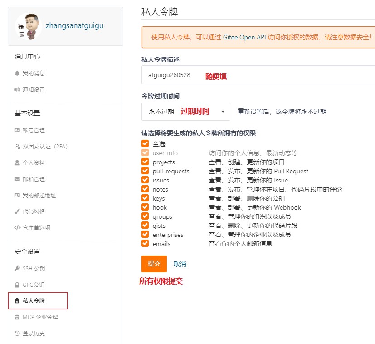375x344 pixels.
Task: Go to 通知设置 in the sidebar
Action: [x=34, y=90]
